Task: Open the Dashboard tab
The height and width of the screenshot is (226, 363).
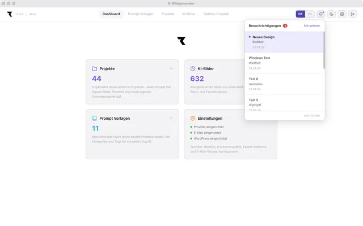Action: point(111,14)
